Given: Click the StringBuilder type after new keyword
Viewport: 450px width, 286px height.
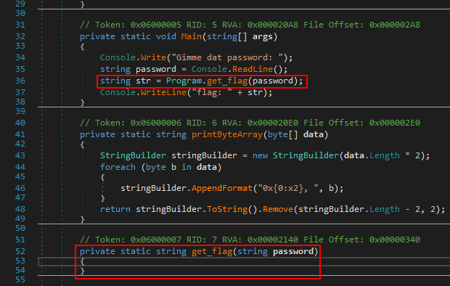Looking at the screenshot, I should pyautogui.click(x=306, y=155).
